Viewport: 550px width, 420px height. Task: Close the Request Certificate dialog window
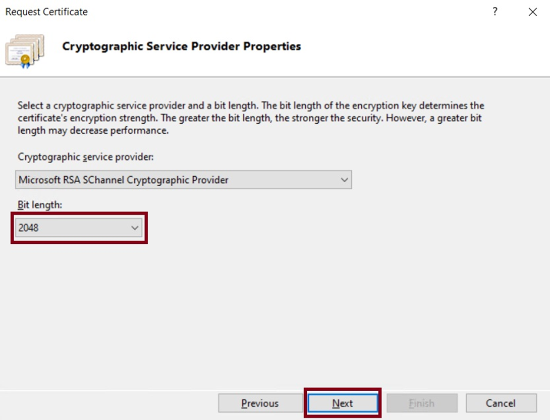point(532,12)
